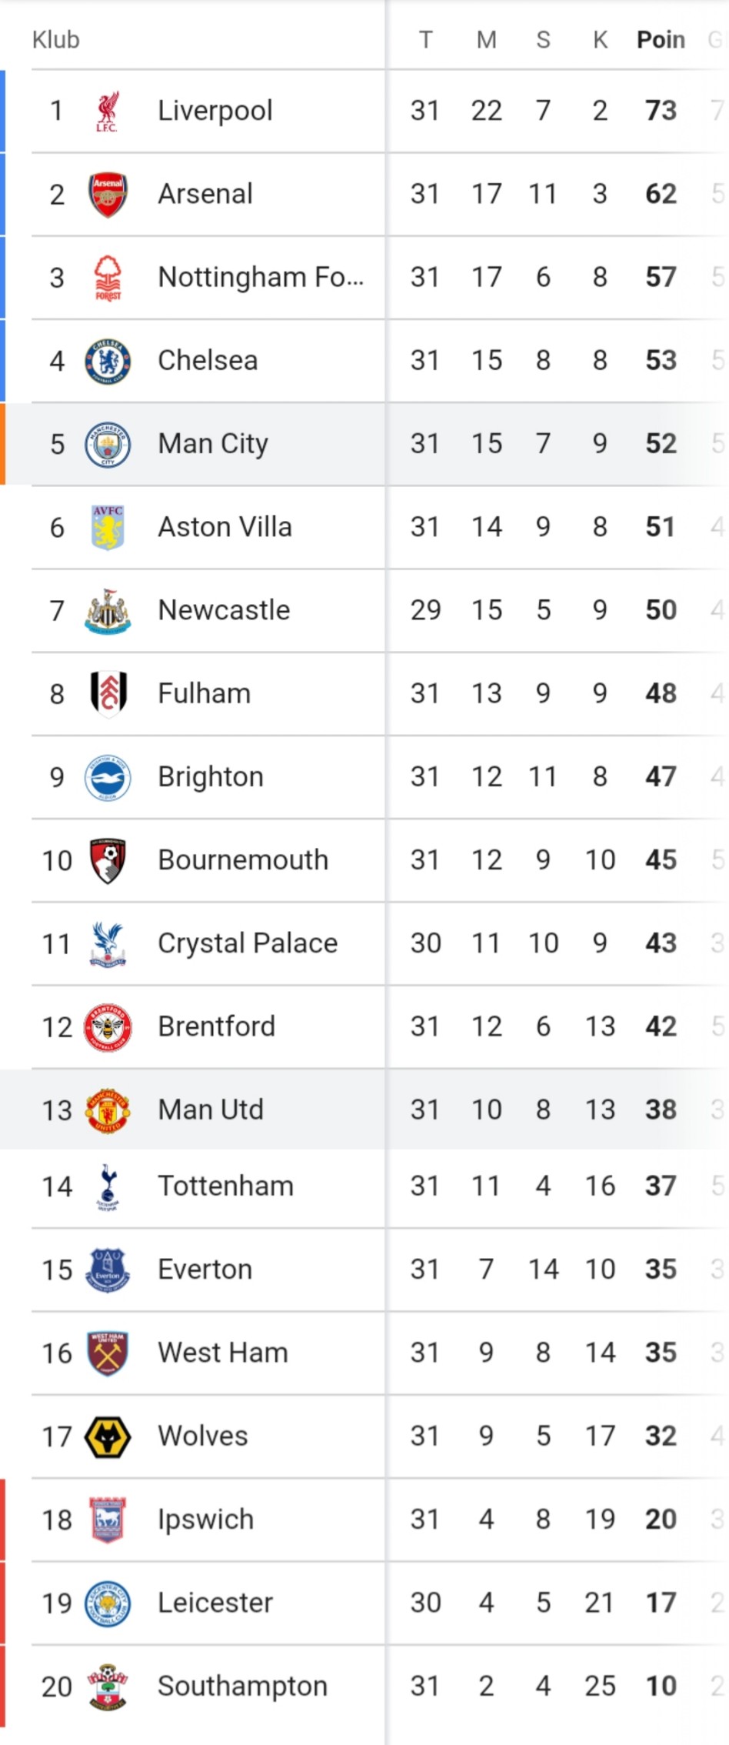Click Everton's 35 points value
The image size is (729, 1745).
click(x=661, y=1270)
